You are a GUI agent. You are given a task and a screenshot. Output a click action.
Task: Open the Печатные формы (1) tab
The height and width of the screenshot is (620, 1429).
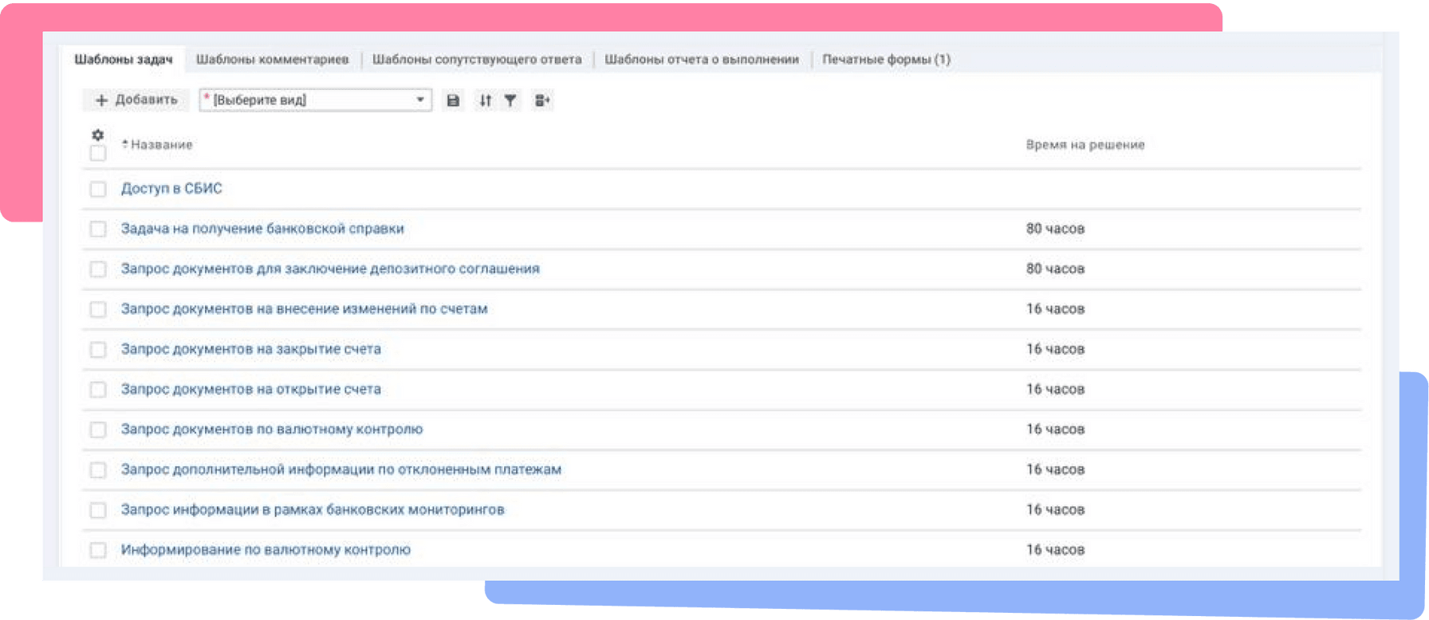886,60
